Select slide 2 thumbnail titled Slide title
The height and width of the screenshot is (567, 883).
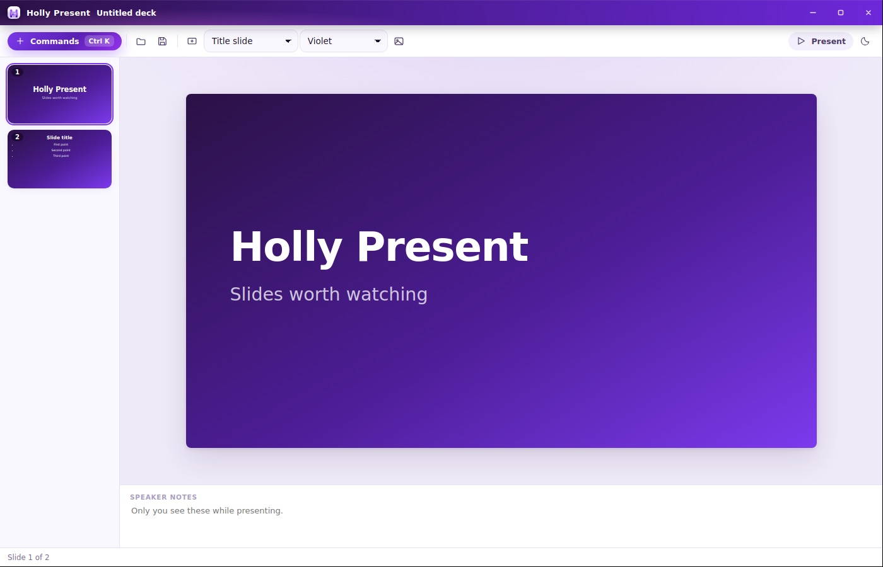(60, 159)
